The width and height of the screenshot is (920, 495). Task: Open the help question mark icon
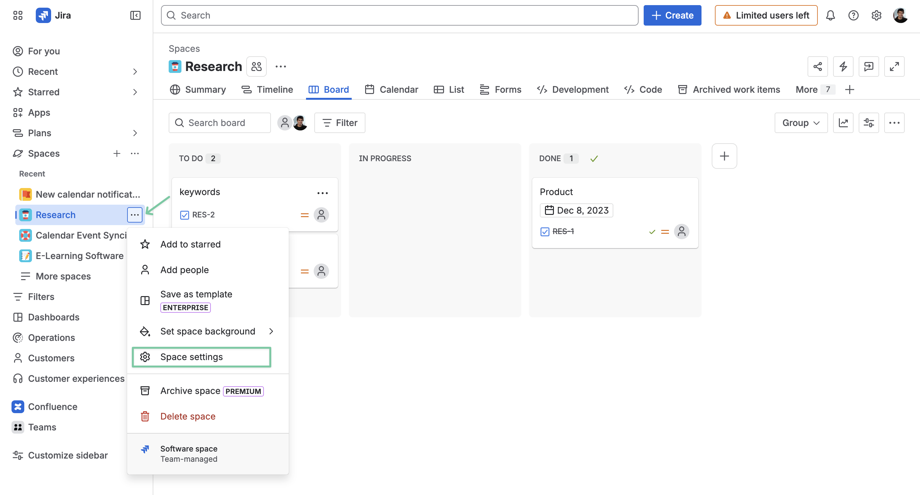coord(853,15)
